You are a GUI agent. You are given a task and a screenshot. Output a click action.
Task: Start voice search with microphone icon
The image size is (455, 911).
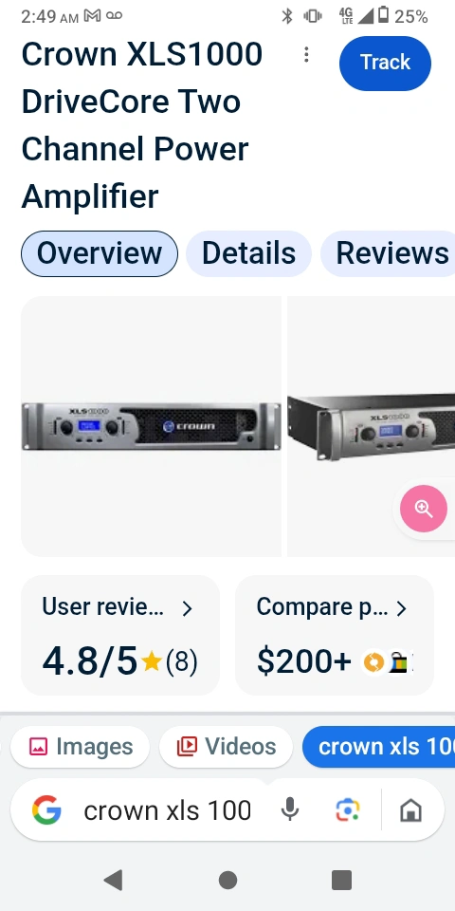(290, 809)
